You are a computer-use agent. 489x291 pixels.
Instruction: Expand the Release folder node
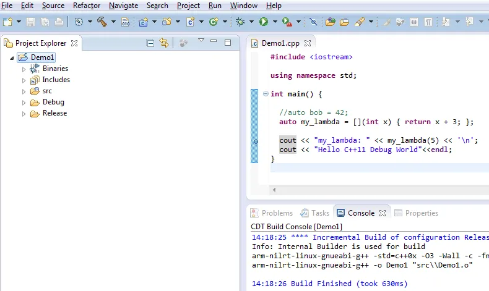click(x=24, y=114)
